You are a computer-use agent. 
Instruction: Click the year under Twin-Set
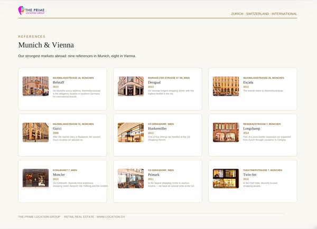(246, 179)
